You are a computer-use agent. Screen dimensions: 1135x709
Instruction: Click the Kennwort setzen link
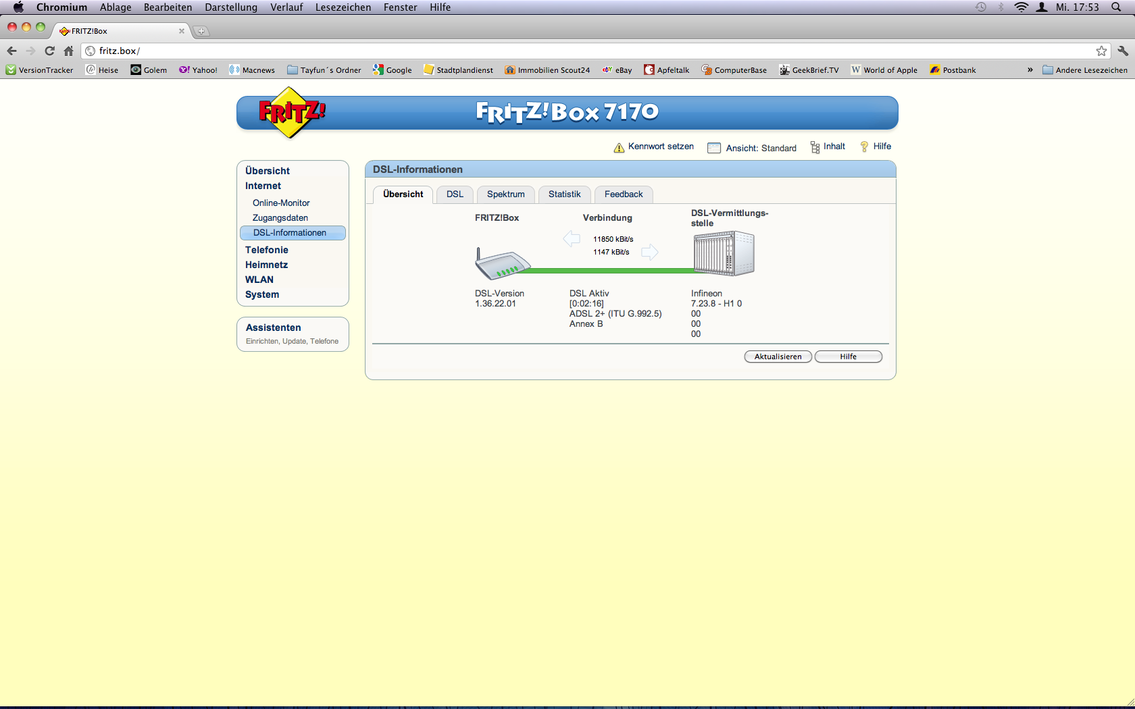click(661, 147)
